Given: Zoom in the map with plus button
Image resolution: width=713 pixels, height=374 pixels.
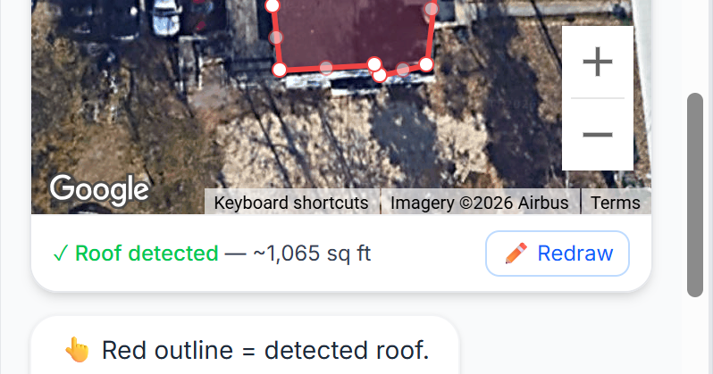Looking at the screenshot, I should (x=598, y=62).
